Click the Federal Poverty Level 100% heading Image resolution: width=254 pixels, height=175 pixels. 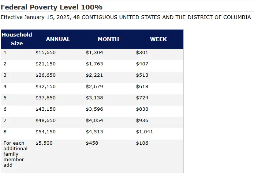(x=52, y=7)
